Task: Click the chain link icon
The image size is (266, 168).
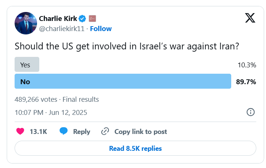Action: [x=105, y=131]
